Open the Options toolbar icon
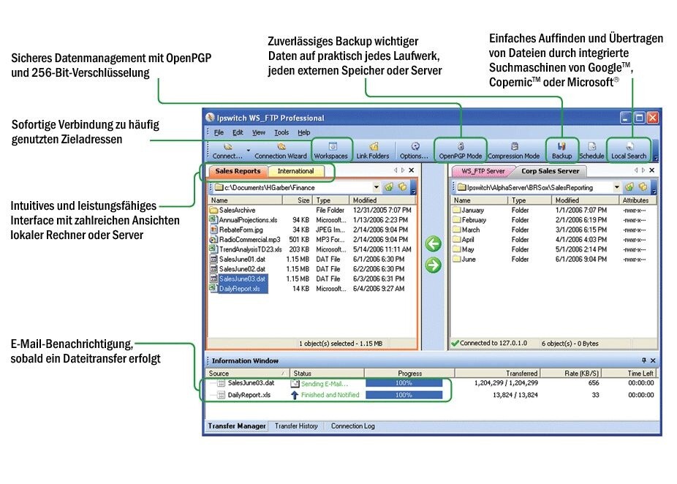The width and height of the screenshot is (677, 484). pyautogui.click(x=414, y=151)
